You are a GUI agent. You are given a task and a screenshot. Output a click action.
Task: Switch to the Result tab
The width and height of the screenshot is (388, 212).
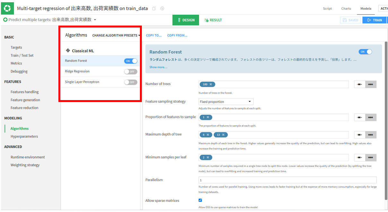click(x=213, y=20)
